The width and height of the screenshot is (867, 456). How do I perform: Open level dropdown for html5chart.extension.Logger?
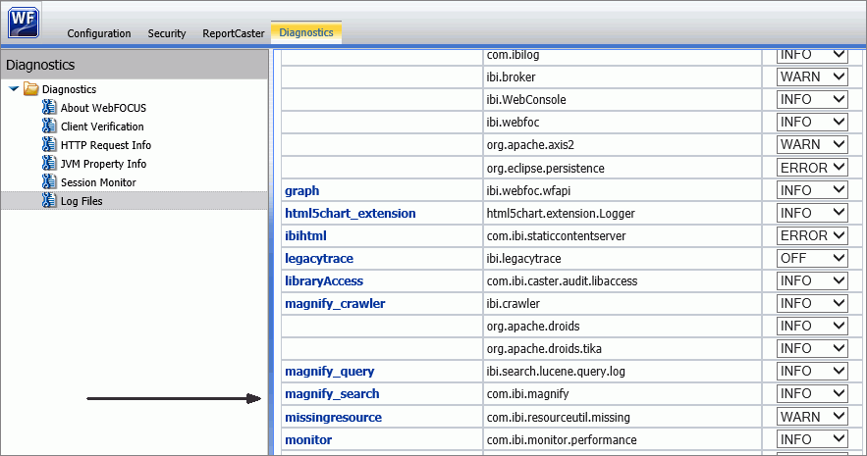(812, 213)
